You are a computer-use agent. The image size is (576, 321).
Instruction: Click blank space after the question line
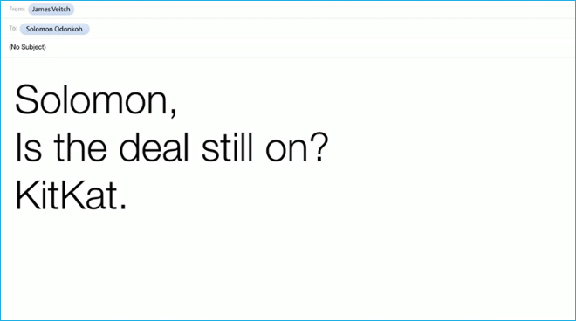click(x=452, y=147)
